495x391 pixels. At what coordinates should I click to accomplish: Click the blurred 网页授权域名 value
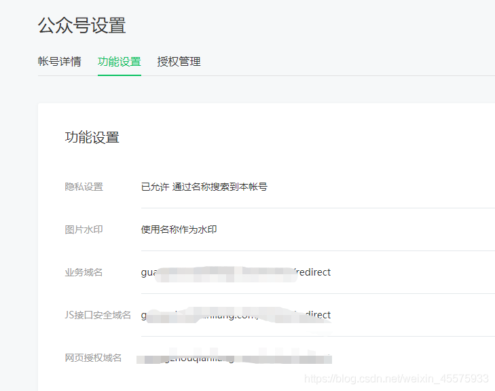tap(234, 358)
